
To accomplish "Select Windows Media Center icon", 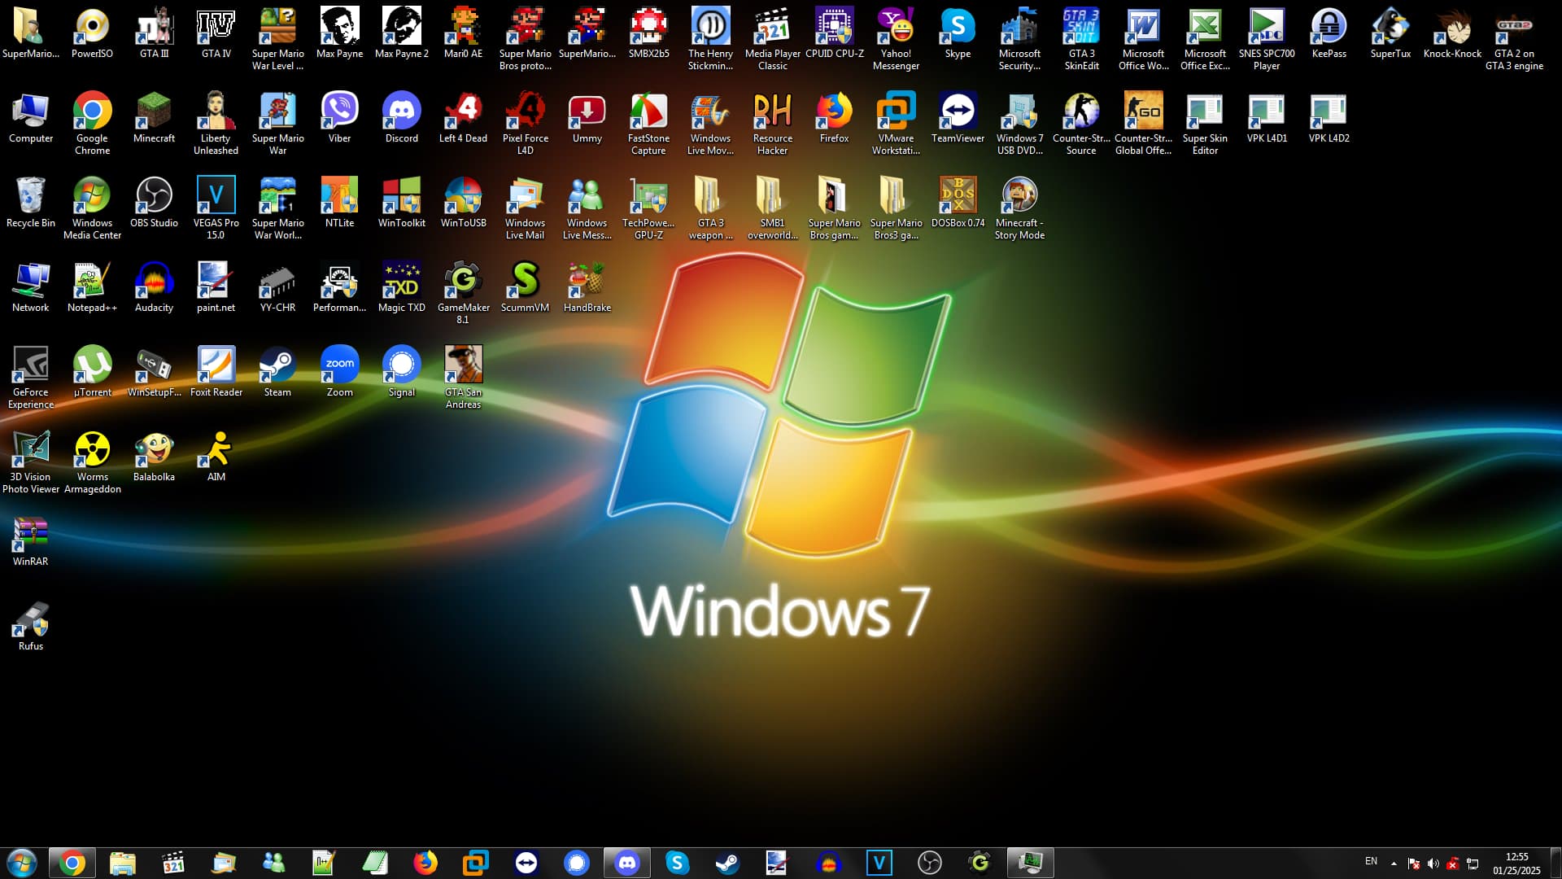I will coord(92,208).
